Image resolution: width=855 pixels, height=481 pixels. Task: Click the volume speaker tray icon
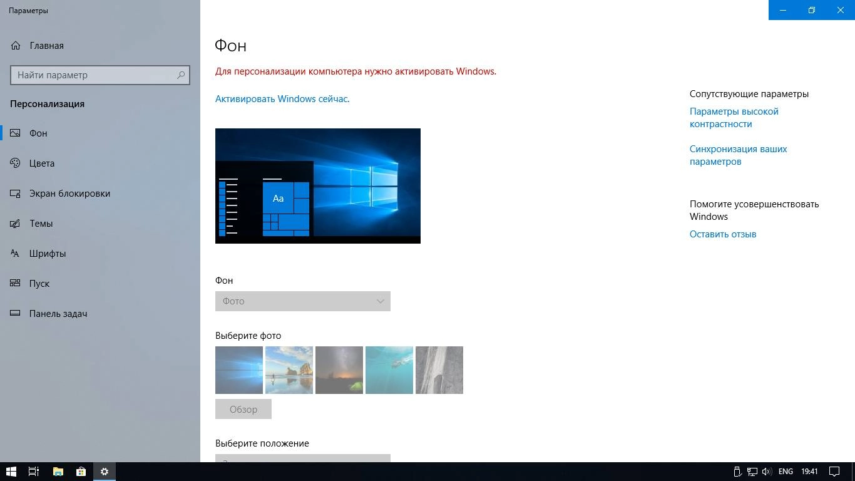767,472
